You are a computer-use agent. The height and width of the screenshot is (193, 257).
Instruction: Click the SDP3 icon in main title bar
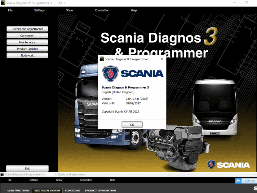coord(3,3)
